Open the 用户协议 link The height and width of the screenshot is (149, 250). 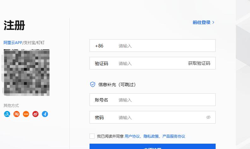point(132,136)
